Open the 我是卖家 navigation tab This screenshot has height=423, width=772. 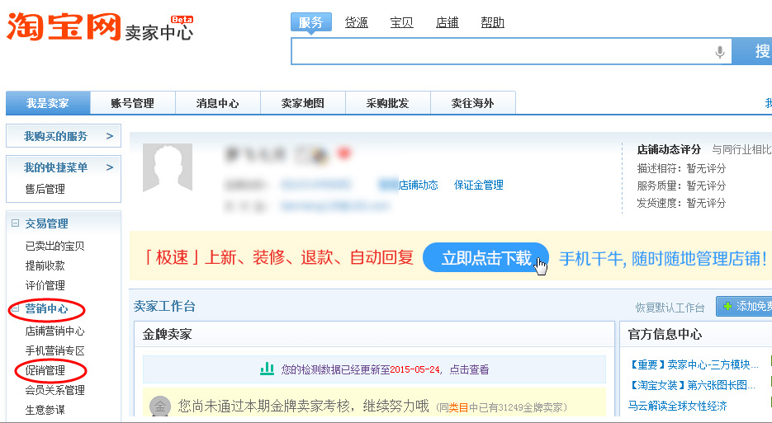point(48,103)
